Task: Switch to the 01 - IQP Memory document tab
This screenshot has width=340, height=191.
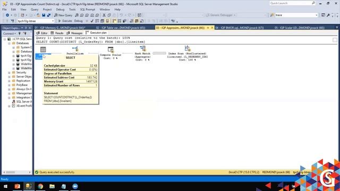Action: pyautogui.click(x=60, y=28)
